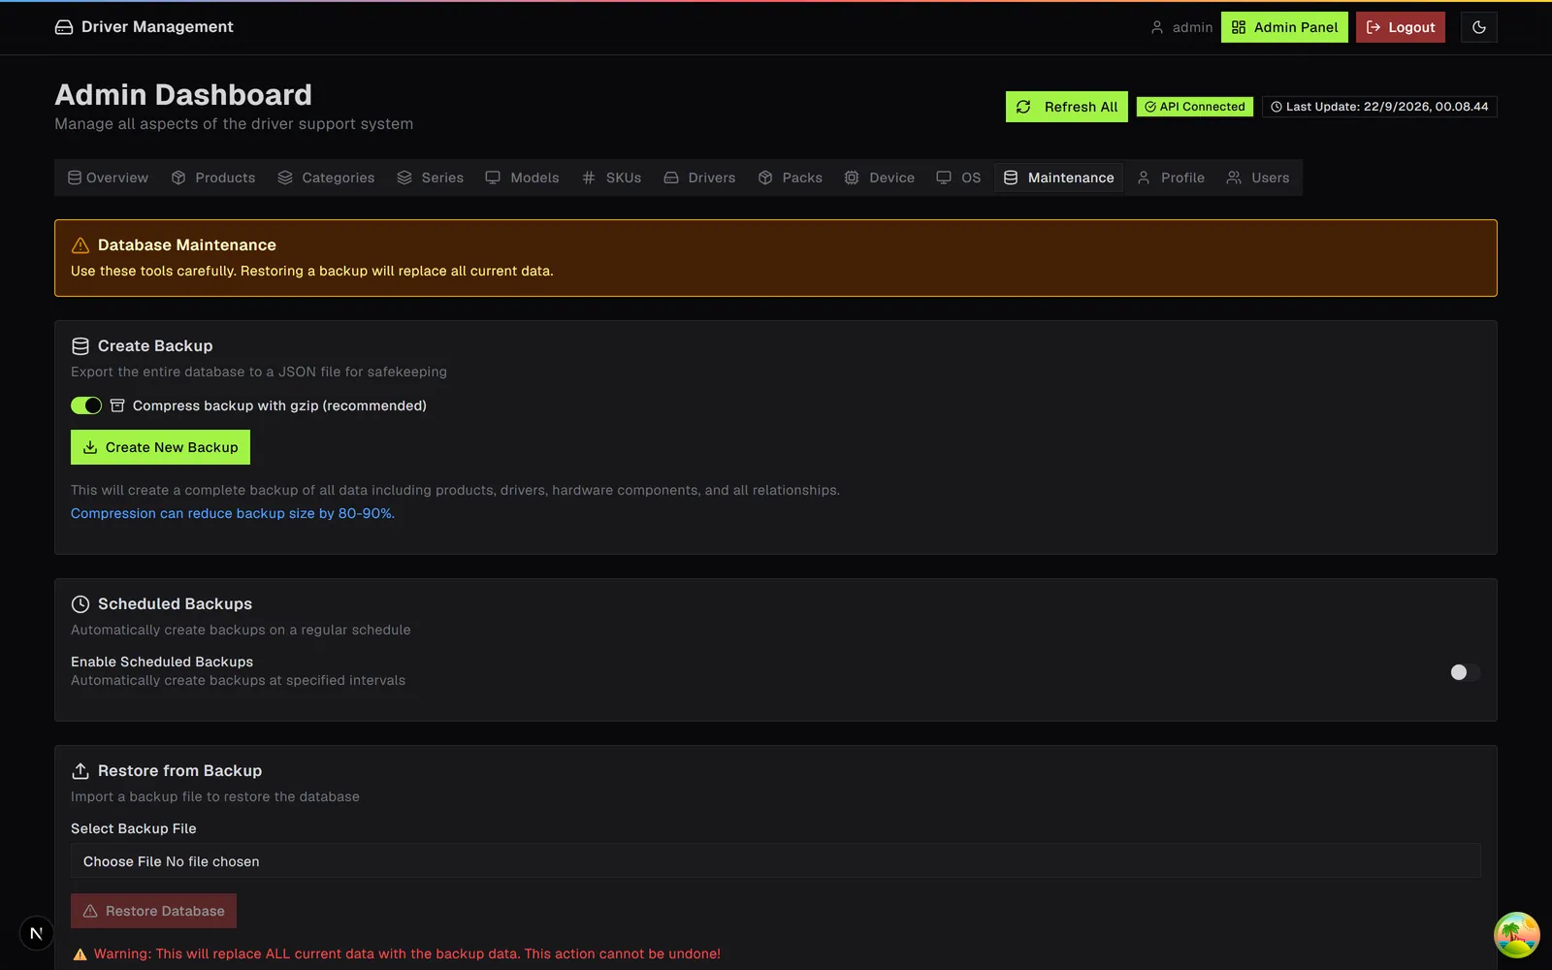Toggle dark mode moon icon
Viewport: 1552px width, 970px height.
[x=1478, y=27]
